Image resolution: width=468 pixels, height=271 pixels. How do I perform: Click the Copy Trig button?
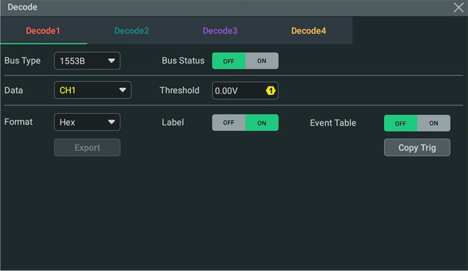(417, 147)
